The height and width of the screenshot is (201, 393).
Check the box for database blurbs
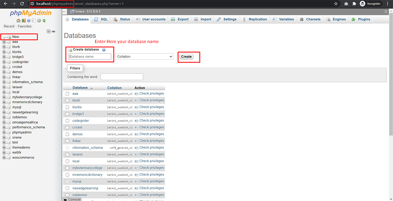coord(68,107)
